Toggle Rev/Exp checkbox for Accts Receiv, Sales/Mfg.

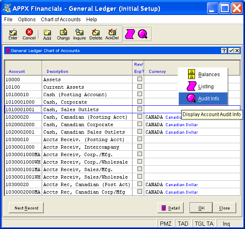(140, 169)
